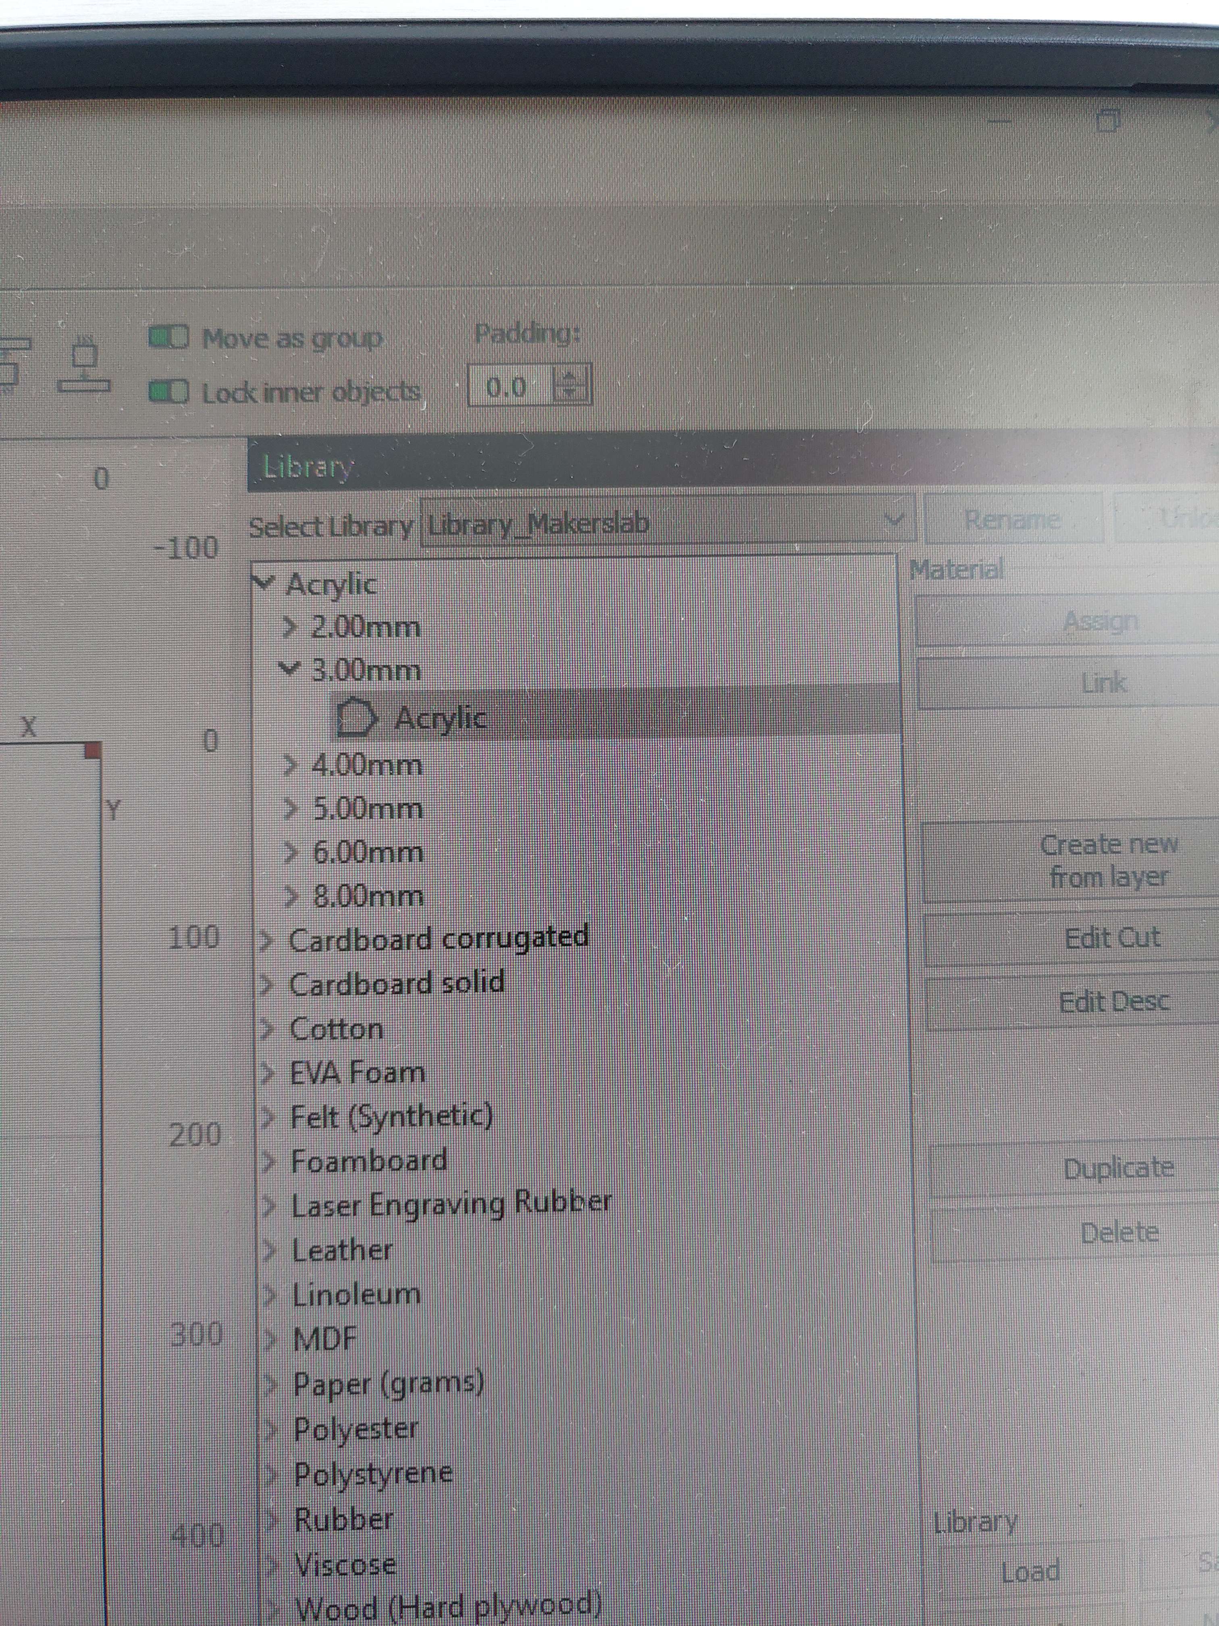Select the Leather tree entry
This screenshot has height=1626, width=1219.
pos(342,1251)
